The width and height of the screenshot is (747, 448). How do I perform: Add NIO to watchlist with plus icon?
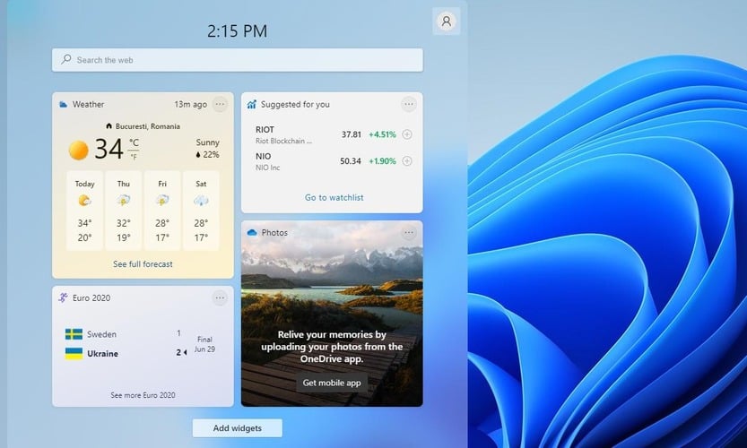click(407, 161)
